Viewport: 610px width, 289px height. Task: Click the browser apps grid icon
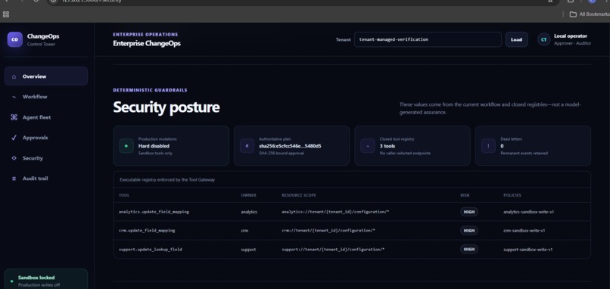(x=6, y=14)
